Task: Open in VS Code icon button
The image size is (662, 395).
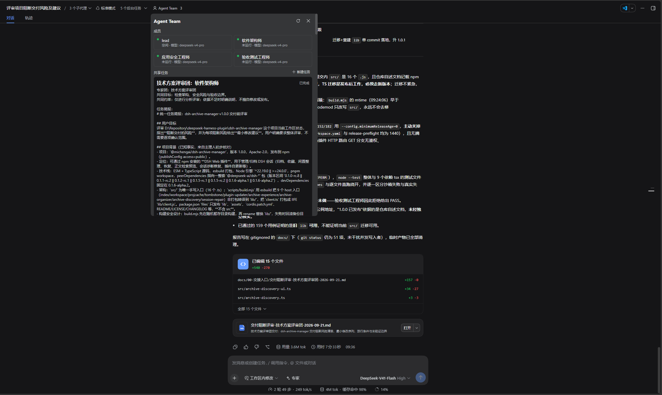Action: click(625, 8)
